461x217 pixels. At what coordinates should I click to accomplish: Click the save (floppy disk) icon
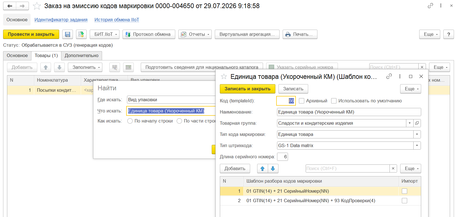[x=68, y=34]
